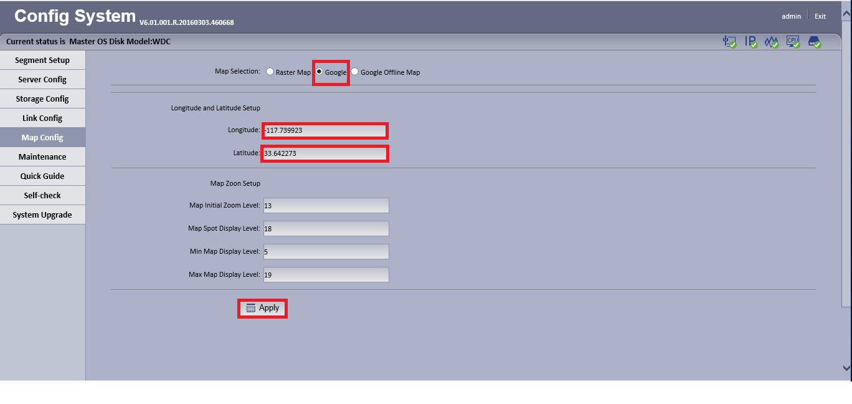Viewport: 852px width, 404px height.
Task: Focus the Map Initial Zoom Level field
Action: pyautogui.click(x=326, y=206)
